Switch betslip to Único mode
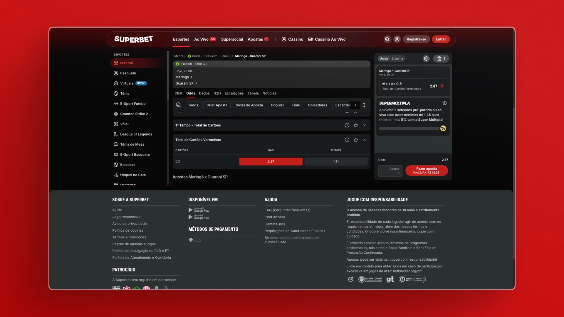564x317 pixels. [x=384, y=58]
